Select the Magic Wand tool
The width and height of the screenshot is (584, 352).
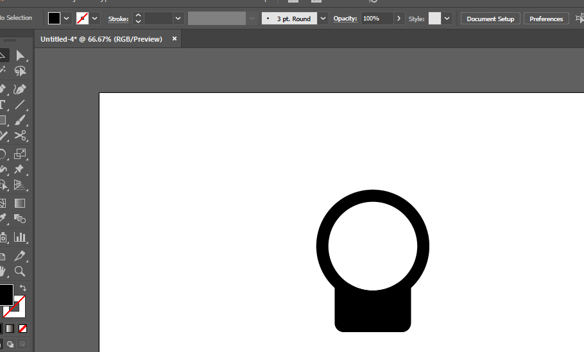[3, 71]
